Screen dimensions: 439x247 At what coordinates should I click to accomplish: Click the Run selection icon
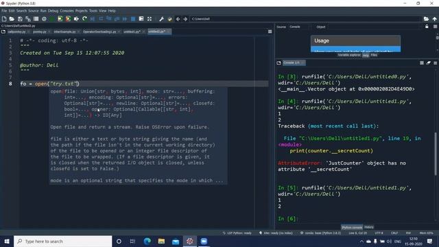click(x=76, y=19)
